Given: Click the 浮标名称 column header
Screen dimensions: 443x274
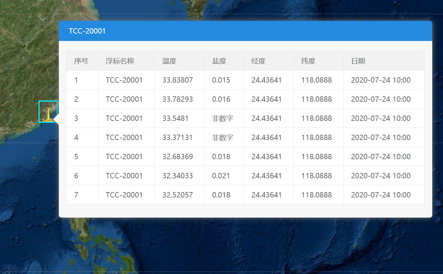Looking at the screenshot, I should pos(120,61).
